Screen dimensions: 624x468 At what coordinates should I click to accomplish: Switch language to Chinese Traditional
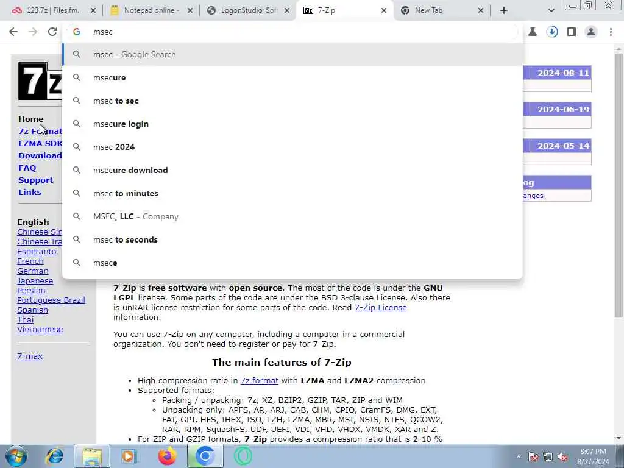pos(40,241)
